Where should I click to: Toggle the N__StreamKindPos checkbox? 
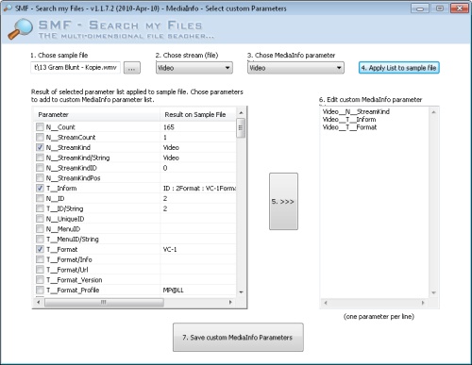point(40,178)
